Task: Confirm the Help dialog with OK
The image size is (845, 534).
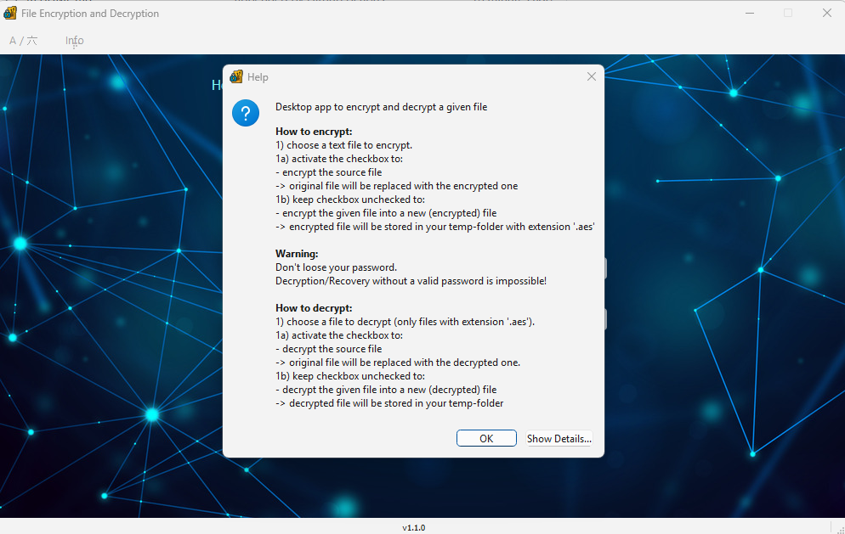Action: tap(485, 437)
